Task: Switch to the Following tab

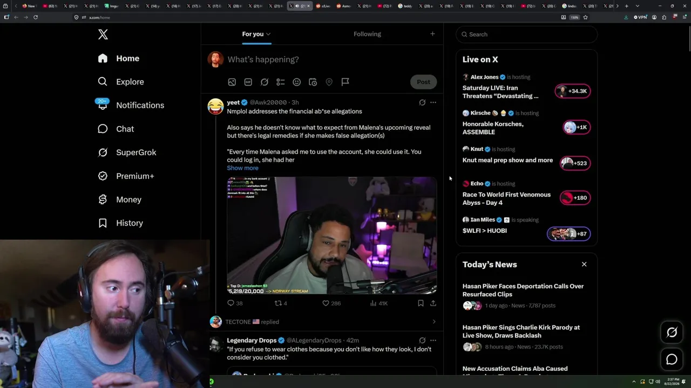Action: pos(367,34)
